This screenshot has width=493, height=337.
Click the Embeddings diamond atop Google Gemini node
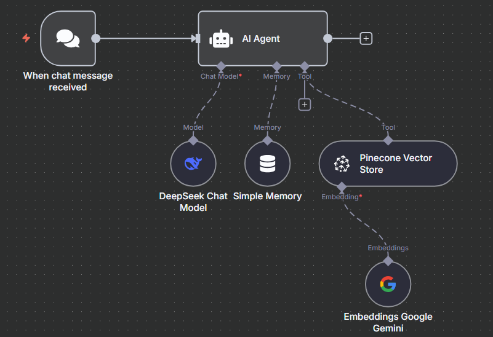point(388,261)
